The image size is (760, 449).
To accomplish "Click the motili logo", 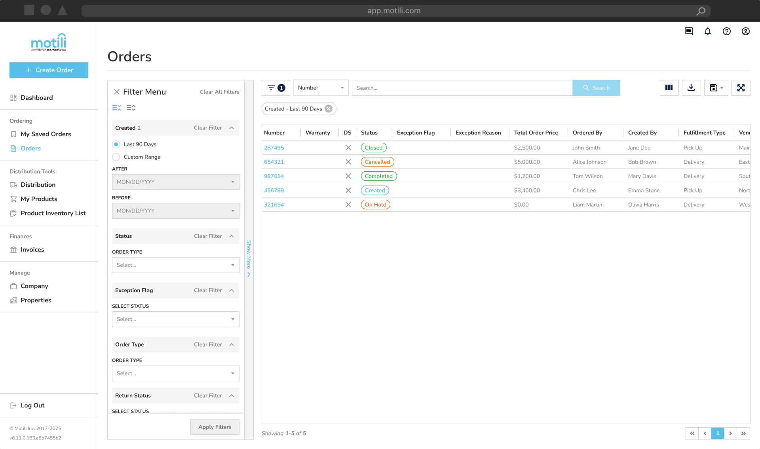I will click(x=49, y=42).
